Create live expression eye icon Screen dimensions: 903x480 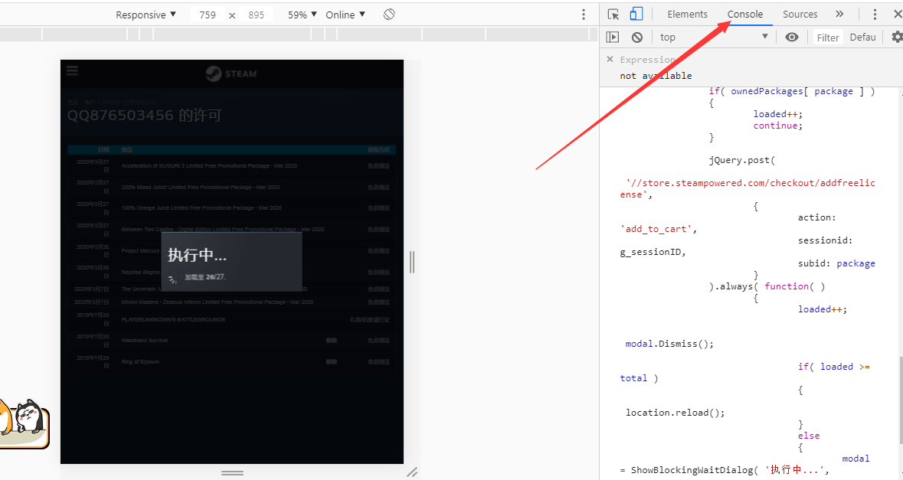792,38
